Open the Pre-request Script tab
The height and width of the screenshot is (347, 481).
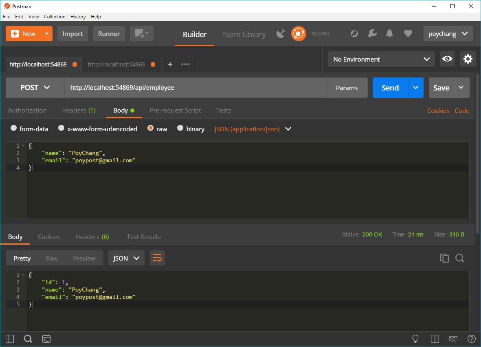point(176,110)
